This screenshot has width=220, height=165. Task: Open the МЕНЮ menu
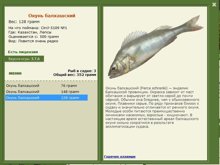(15, 73)
